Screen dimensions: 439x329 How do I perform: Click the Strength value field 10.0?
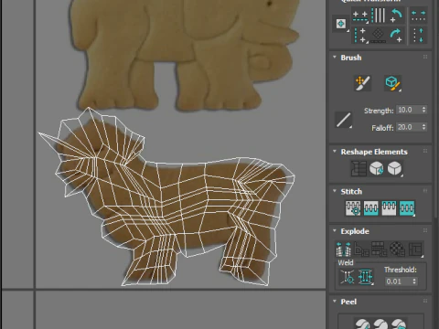click(x=409, y=110)
